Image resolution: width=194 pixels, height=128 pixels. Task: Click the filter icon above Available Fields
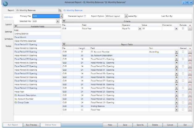16,26
